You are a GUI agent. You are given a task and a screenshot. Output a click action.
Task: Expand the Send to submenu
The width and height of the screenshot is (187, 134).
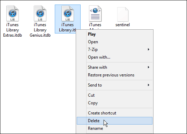coord(114,85)
